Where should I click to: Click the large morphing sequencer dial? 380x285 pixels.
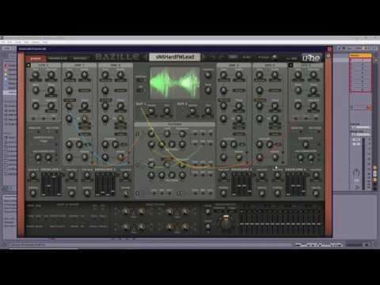coord(226,223)
